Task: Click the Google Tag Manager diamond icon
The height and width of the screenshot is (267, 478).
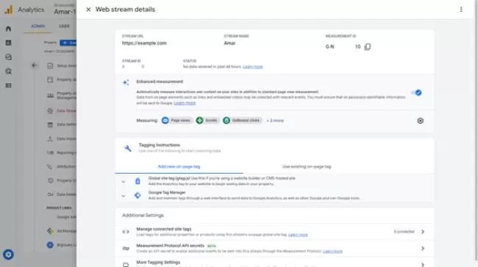Action: coord(138,195)
